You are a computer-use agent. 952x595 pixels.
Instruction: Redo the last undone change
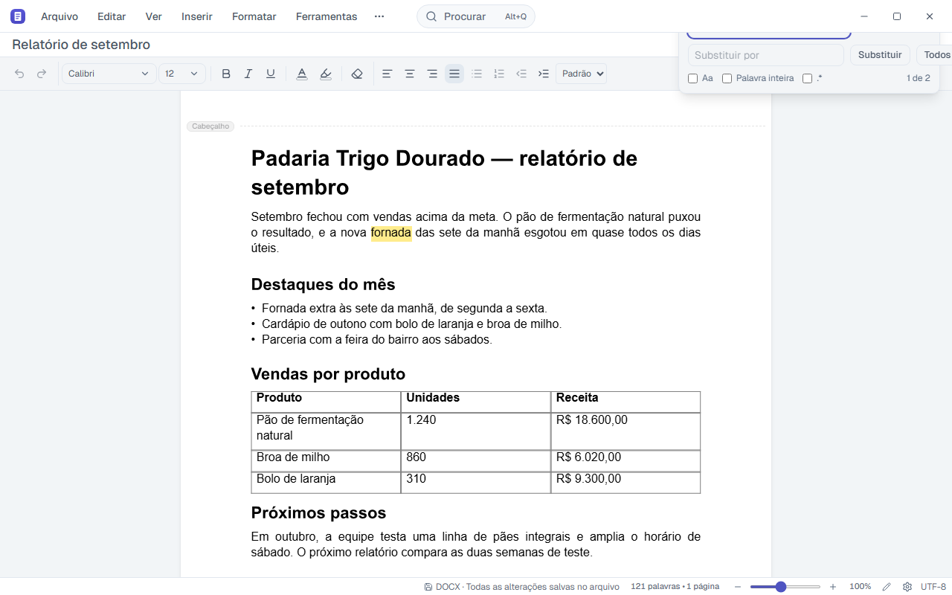(x=42, y=74)
